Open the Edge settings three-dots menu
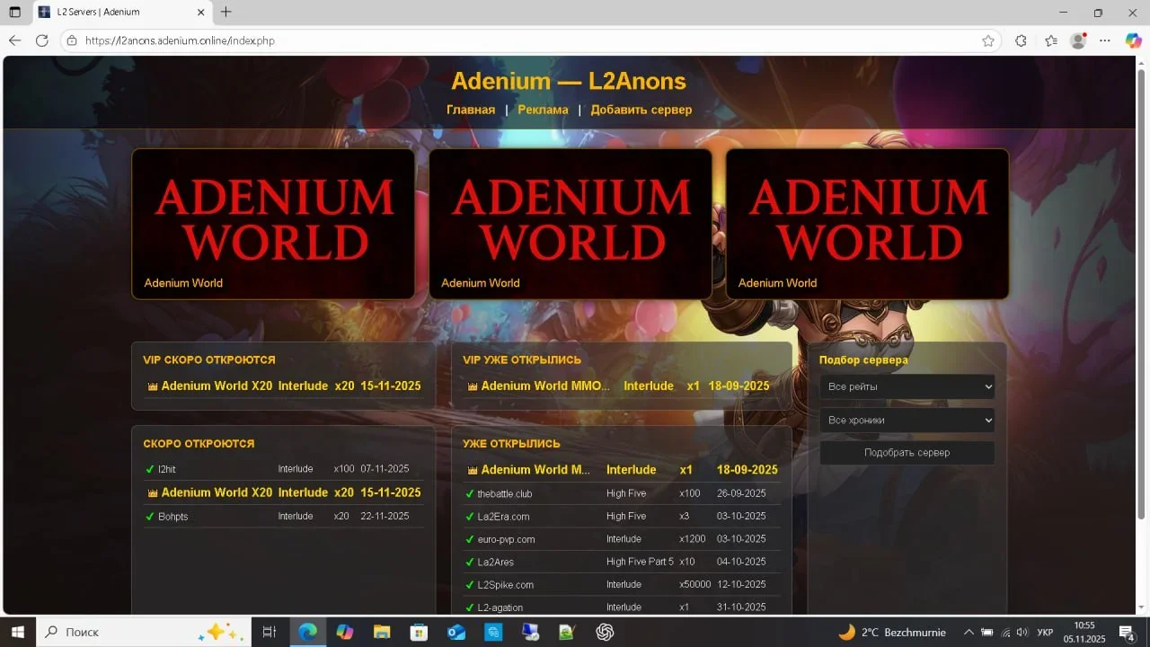Screen dimensions: 1150x647 pyautogui.click(x=1105, y=40)
